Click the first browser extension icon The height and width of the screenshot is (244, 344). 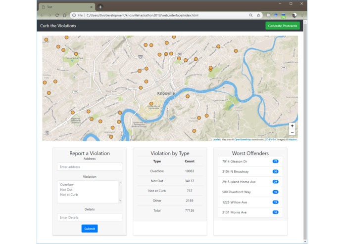point(268,15)
